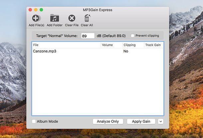Click the File column header
Screen dimensions: 203x138
click(66, 45)
